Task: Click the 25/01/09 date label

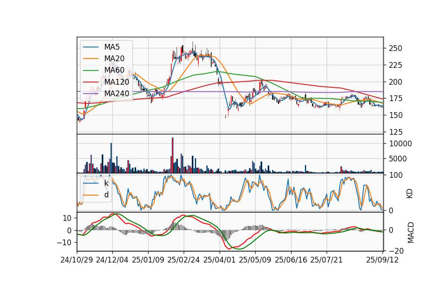Action: tap(148, 260)
